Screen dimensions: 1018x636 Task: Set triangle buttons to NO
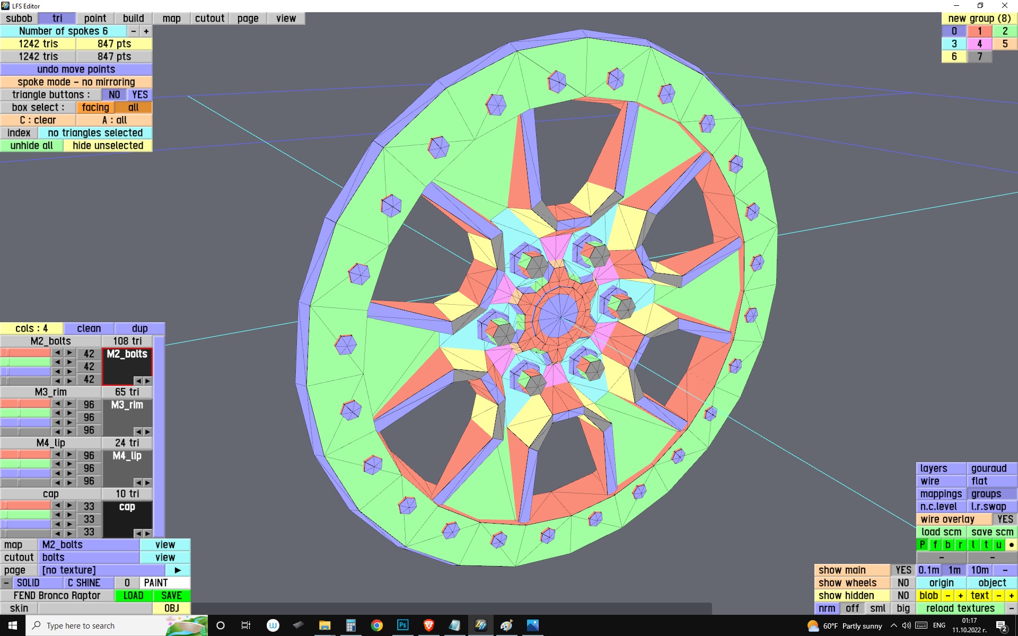[114, 95]
